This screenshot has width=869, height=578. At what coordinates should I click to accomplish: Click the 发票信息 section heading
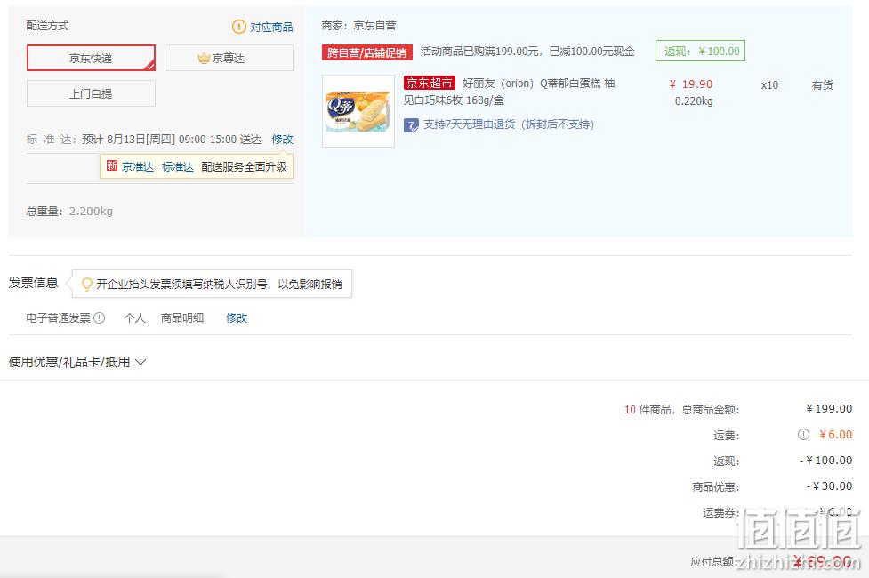pos(33,283)
